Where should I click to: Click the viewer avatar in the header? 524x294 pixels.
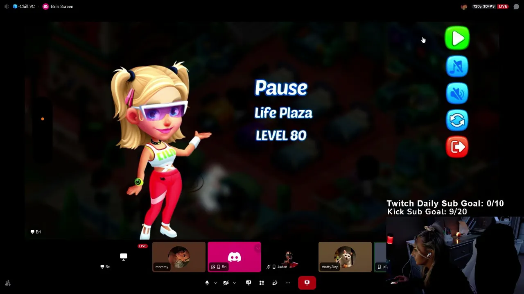click(x=464, y=7)
